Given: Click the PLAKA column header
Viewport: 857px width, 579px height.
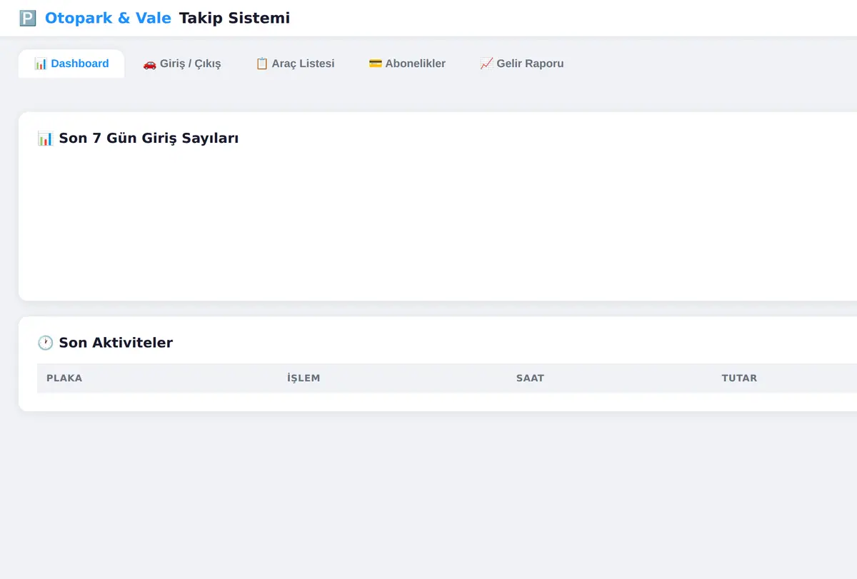Looking at the screenshot, I should click(64, 378).
